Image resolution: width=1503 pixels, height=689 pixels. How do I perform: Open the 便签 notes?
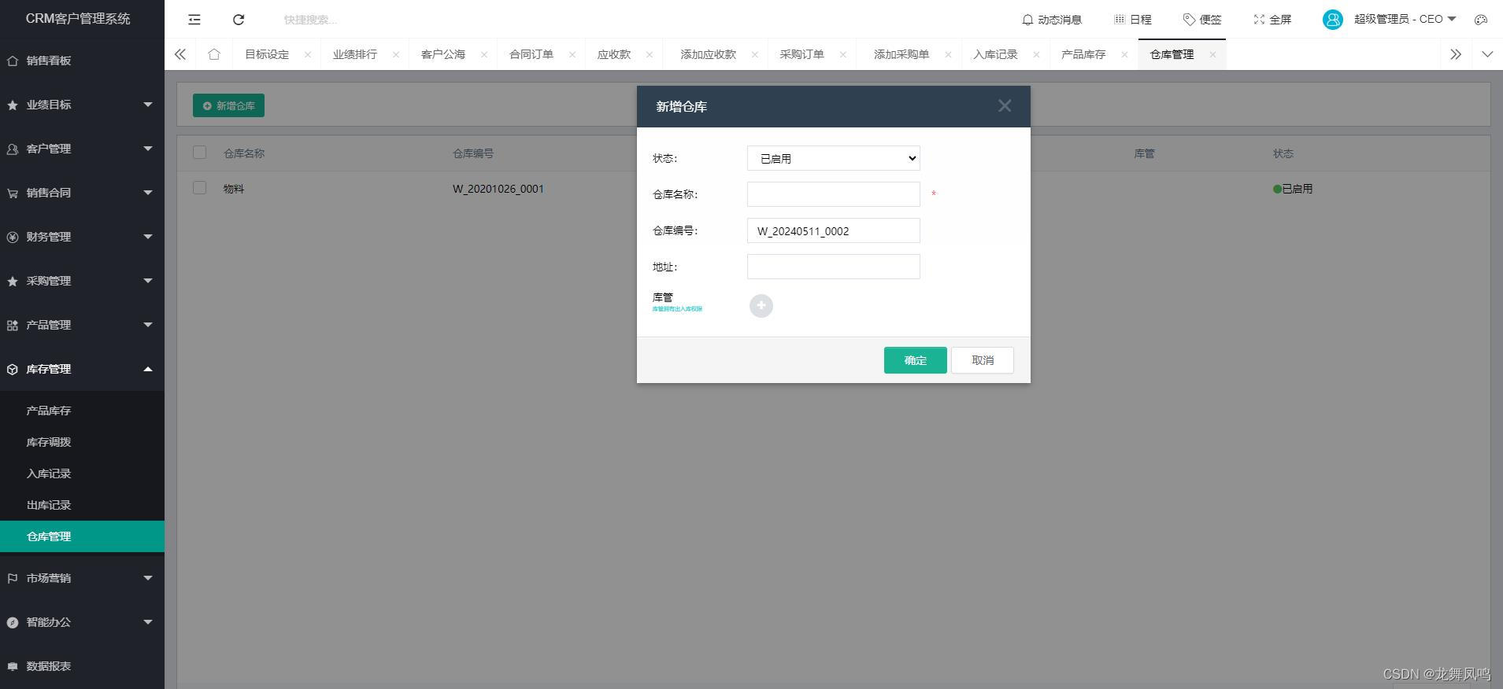tap(1202, 20)
